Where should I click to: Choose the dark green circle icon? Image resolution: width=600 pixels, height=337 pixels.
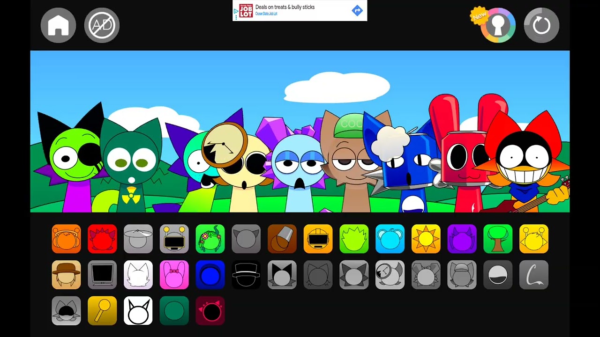click(x=174, y=311)
